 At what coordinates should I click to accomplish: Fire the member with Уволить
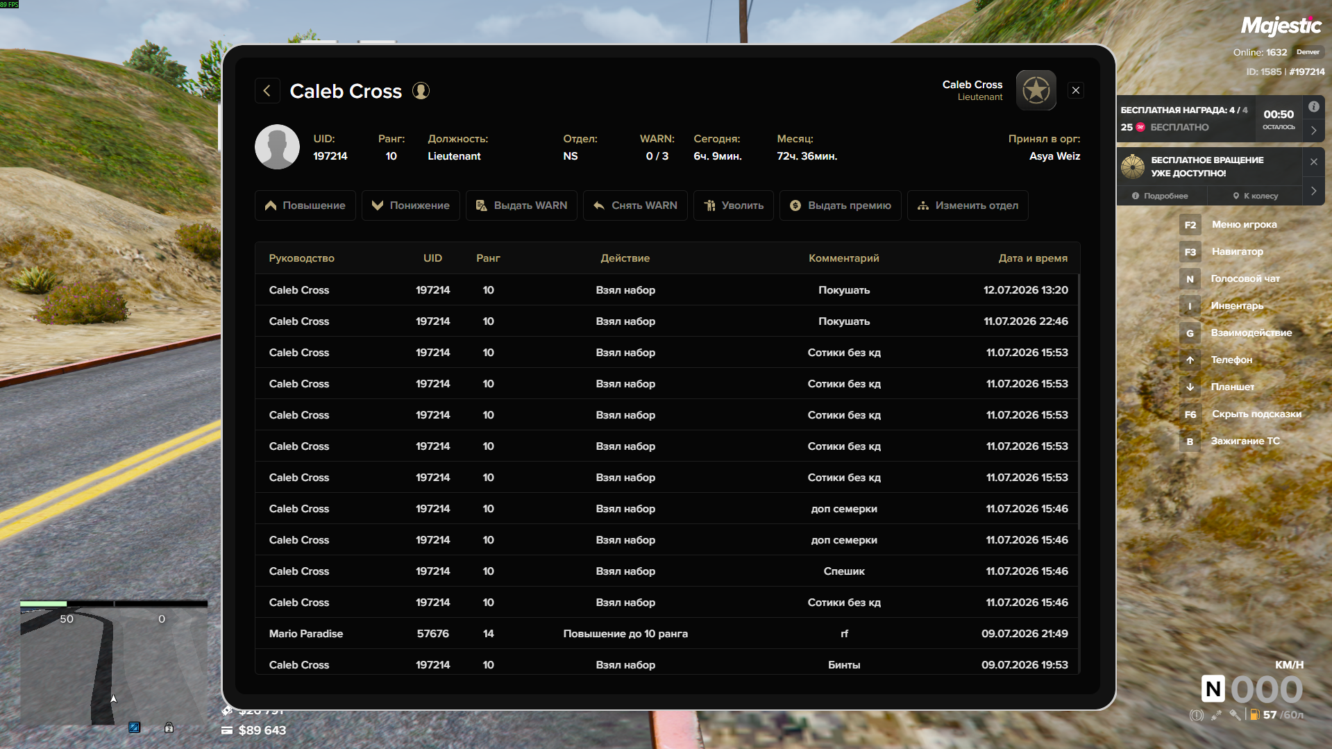coord(734,205)
